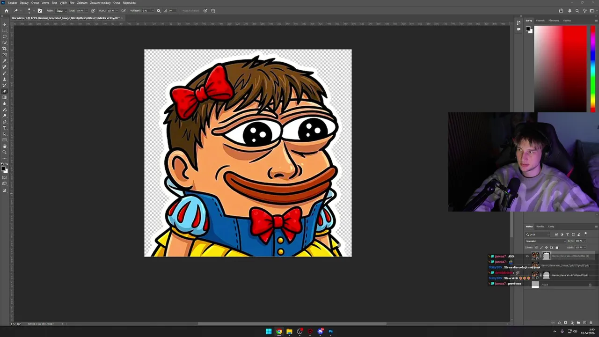599x337 pixels.
Task: Switch to the Cesty tab
Action: click(551, 227)
